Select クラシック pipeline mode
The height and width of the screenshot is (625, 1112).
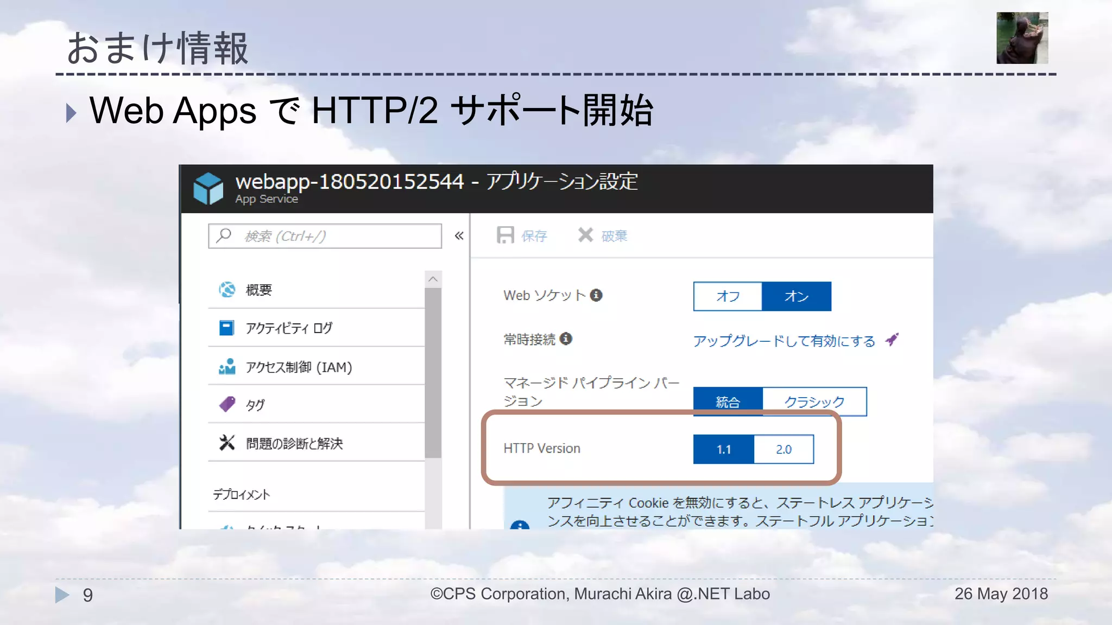[x=814, y=401]
